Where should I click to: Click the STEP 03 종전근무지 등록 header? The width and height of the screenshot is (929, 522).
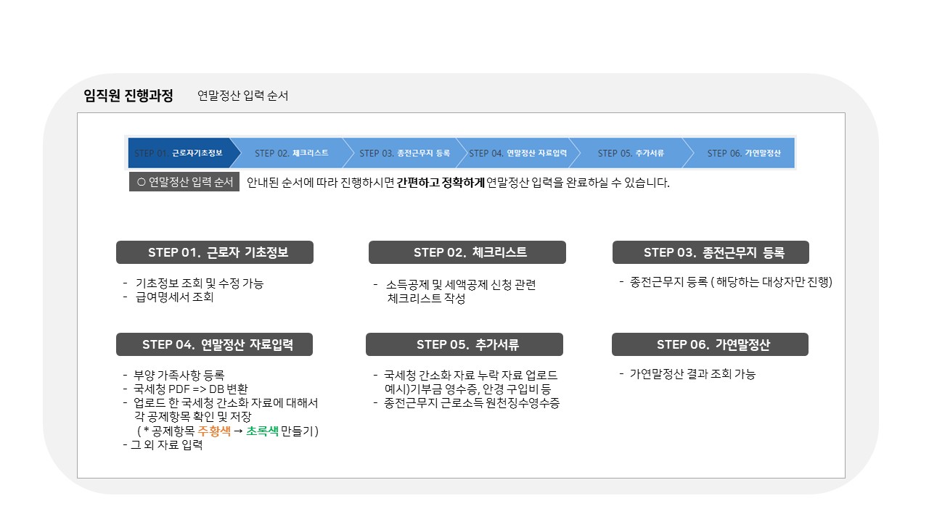711,252
